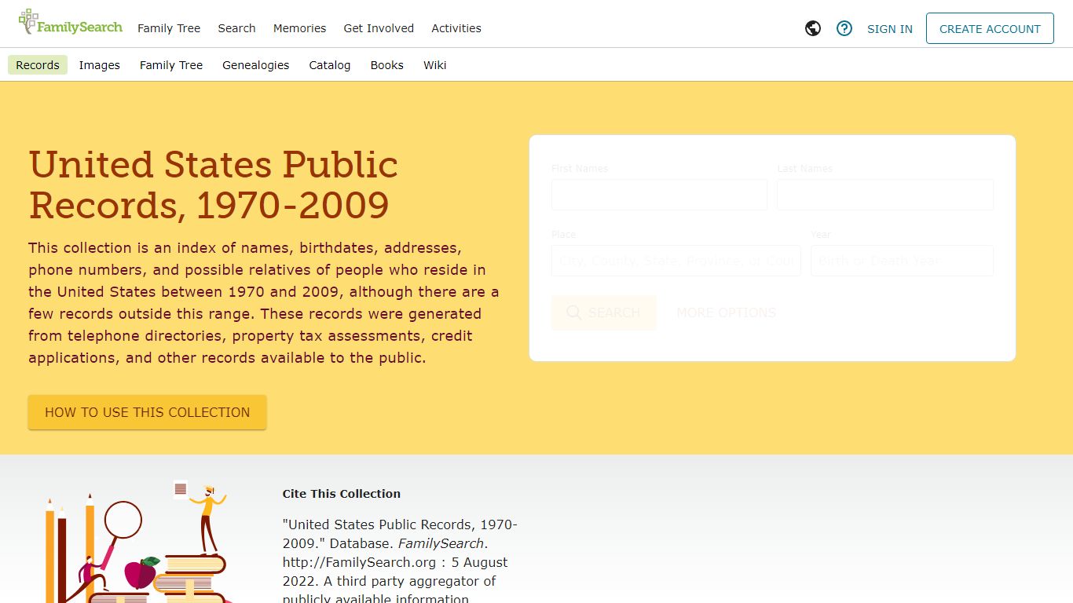Switch to the Catalog tab

tap(330, 65)
